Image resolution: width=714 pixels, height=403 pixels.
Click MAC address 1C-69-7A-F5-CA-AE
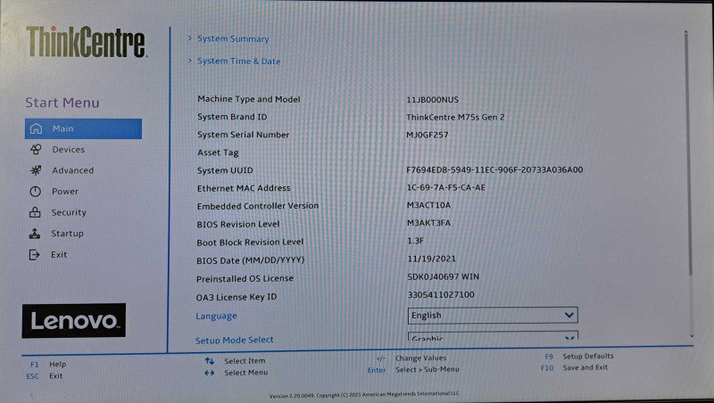pyautogui.click(x=445, y=187)
